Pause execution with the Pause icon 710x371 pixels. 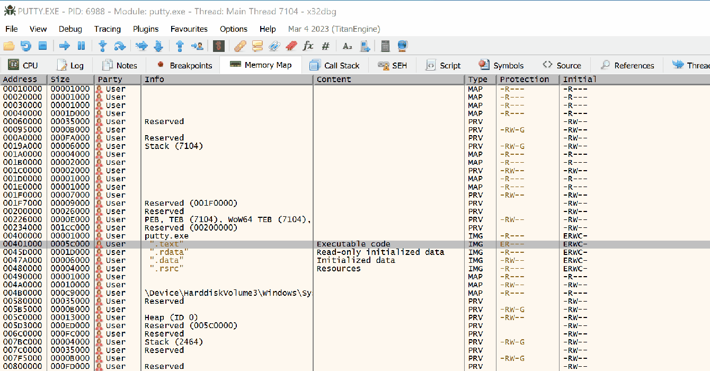coord(81,46)
